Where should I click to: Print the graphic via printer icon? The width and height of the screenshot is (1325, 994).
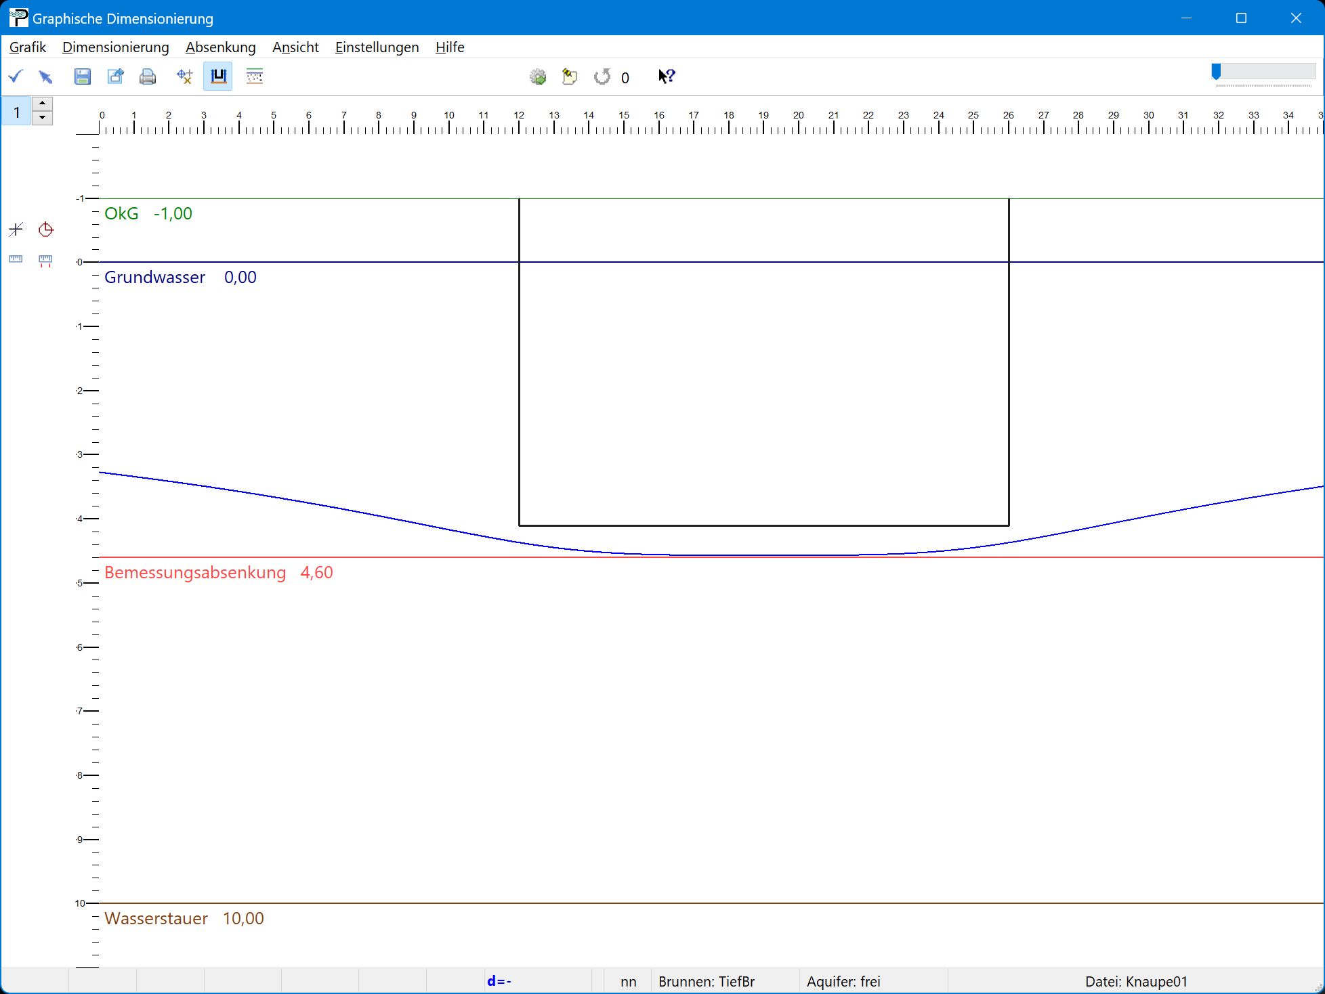click(148, 77)
